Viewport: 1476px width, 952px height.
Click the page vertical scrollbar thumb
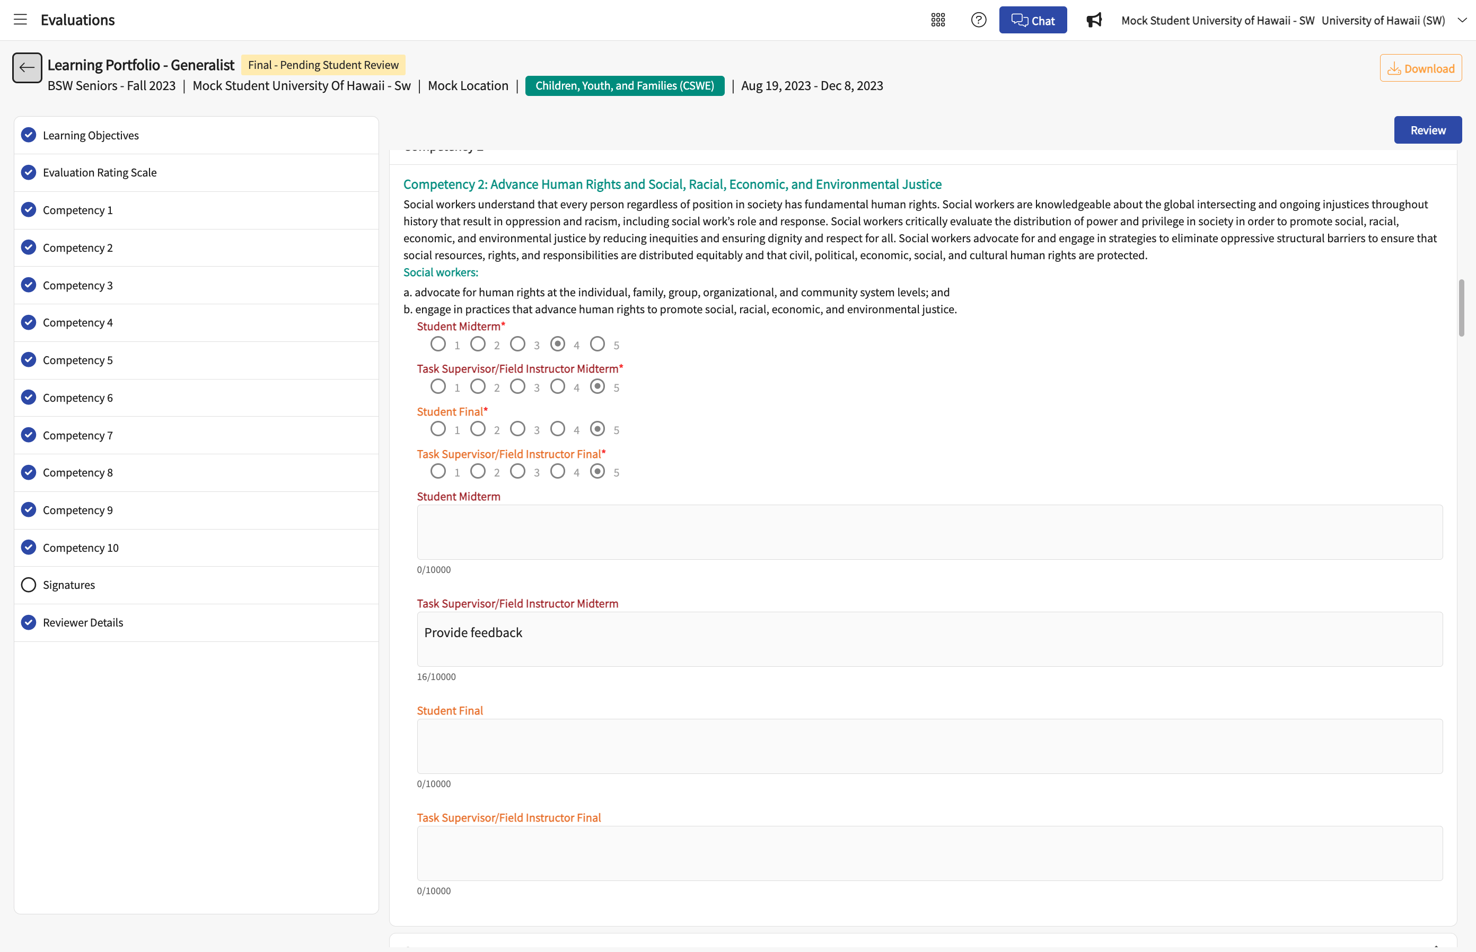[1462, 308]
